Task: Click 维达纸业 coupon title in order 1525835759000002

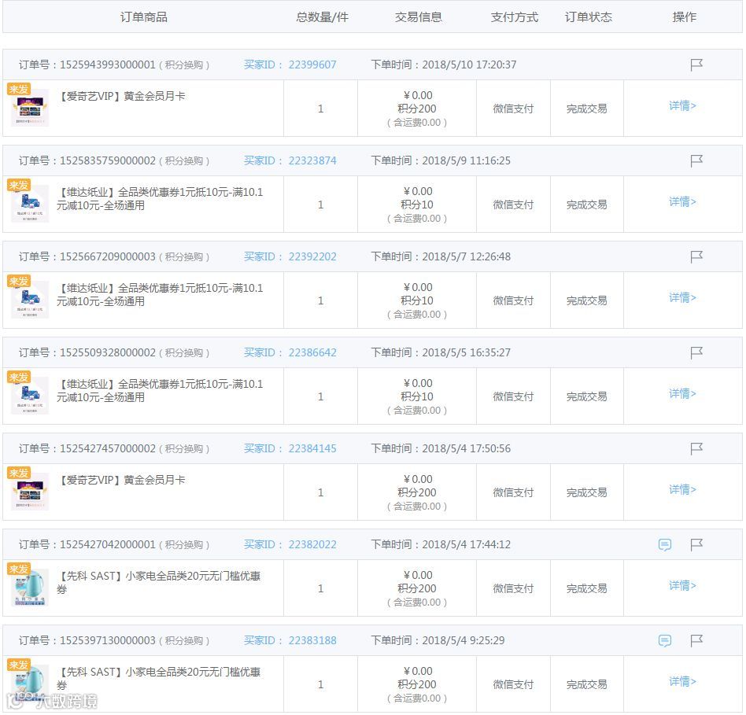Action: [160, 199]
